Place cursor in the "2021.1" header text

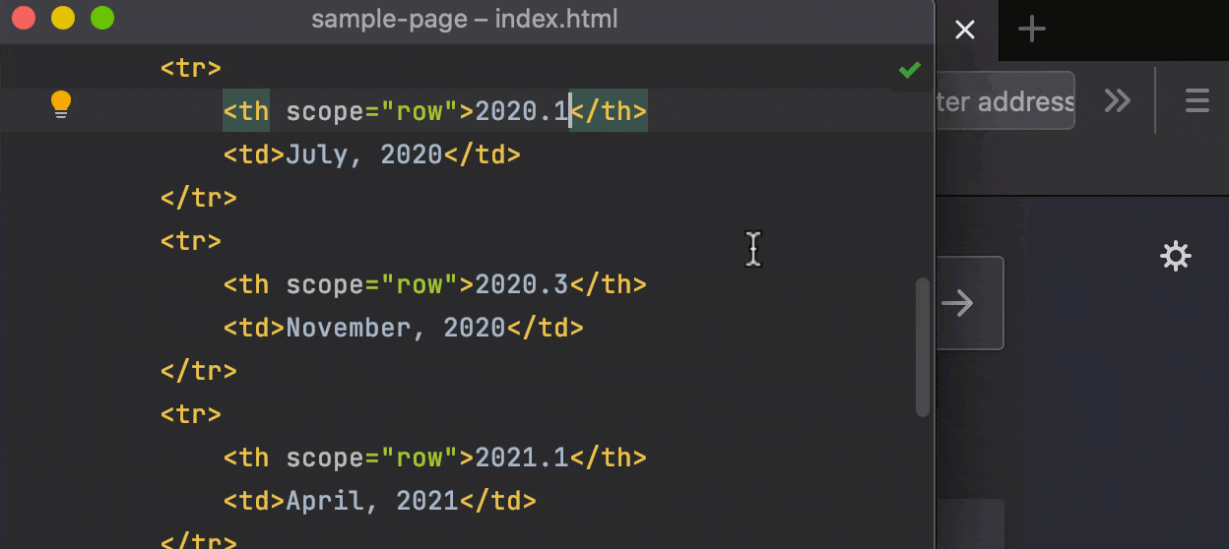[x=522, y=458]
